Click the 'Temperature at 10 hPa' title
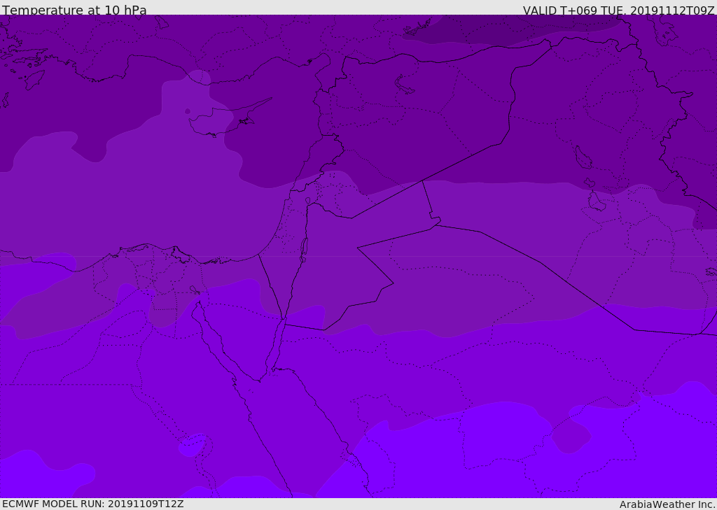Viewport: 717px width, 510px height. [x=74, y=10]
